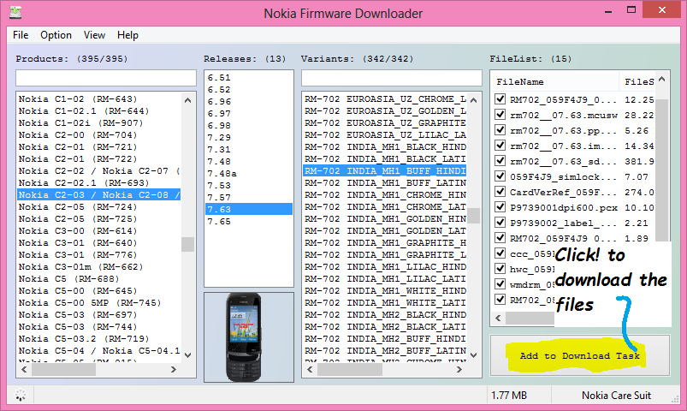Select release 6.51

(249, 77)
